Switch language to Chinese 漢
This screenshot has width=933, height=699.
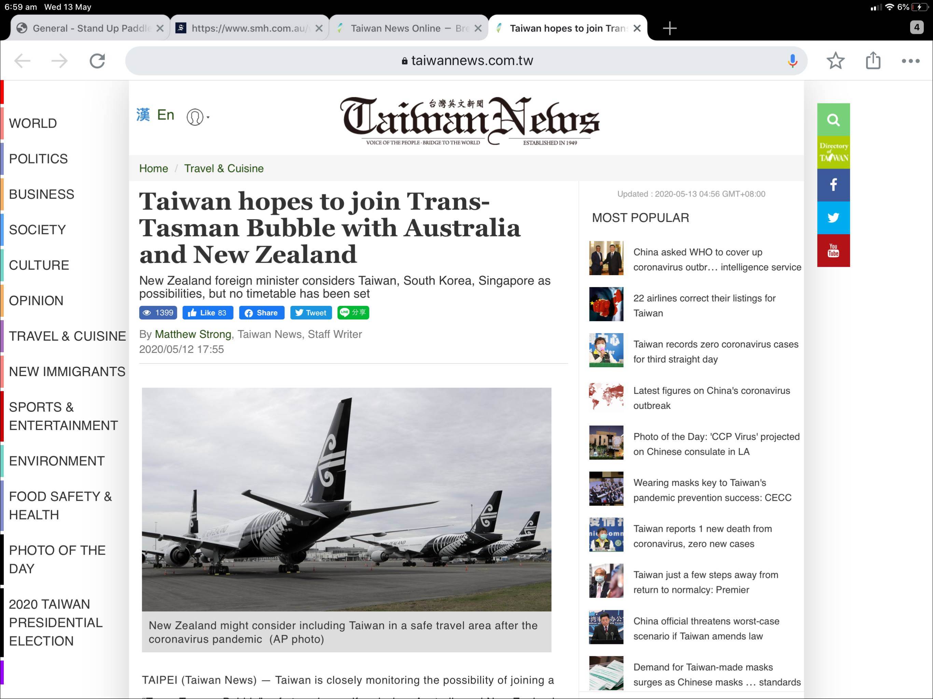tap(143, 115)
